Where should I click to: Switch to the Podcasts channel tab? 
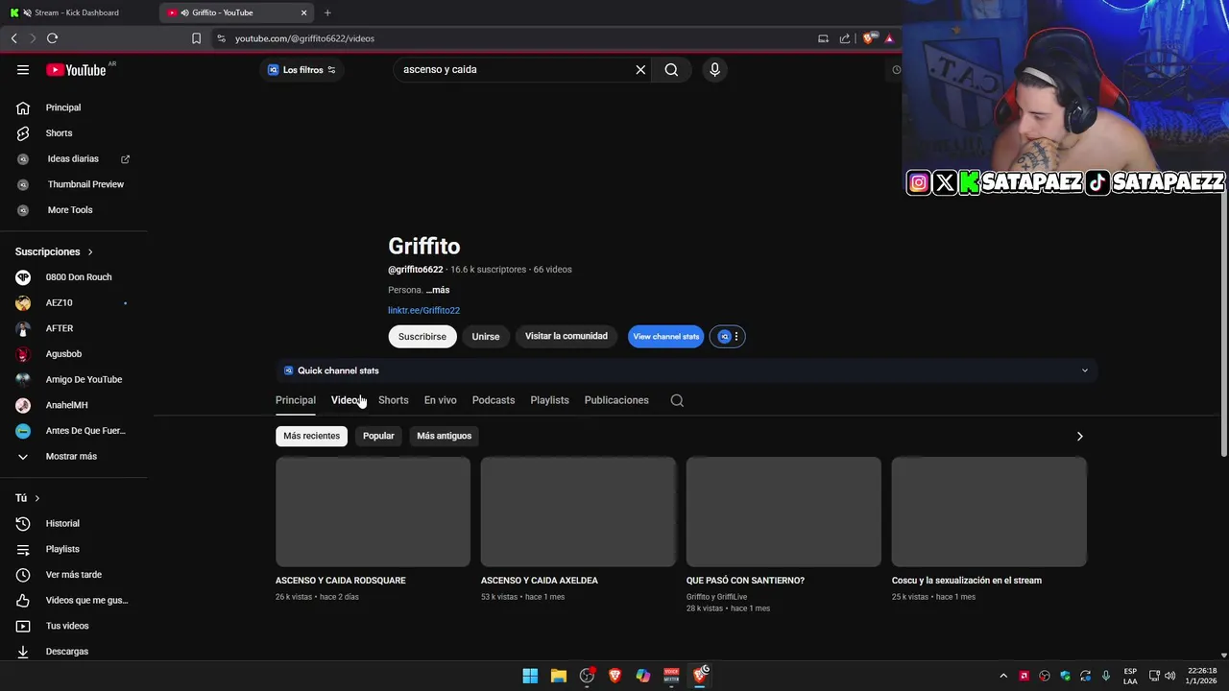pos(494,400)
